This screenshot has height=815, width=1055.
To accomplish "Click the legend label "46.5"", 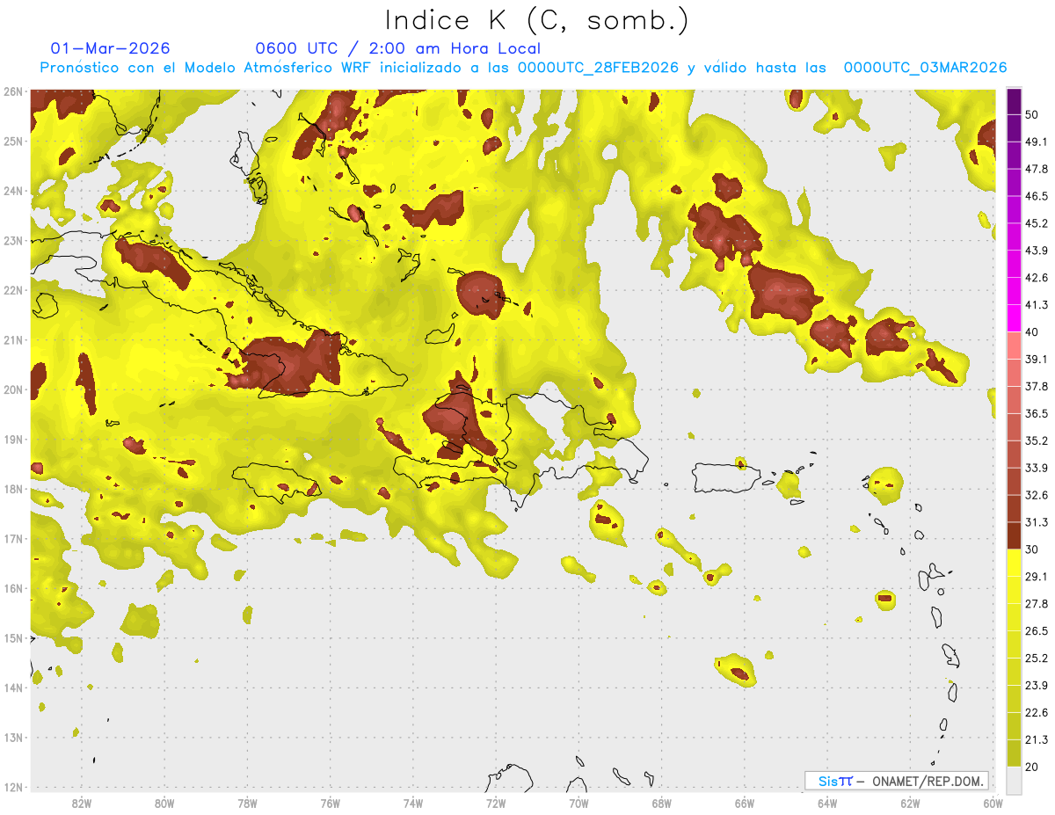I will click(x=1037, y=196).
